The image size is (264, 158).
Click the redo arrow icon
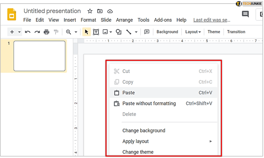coord(37,32)
